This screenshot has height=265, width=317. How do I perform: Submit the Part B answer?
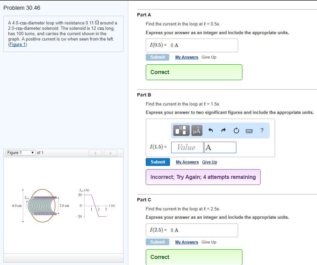tap(157, 162)
